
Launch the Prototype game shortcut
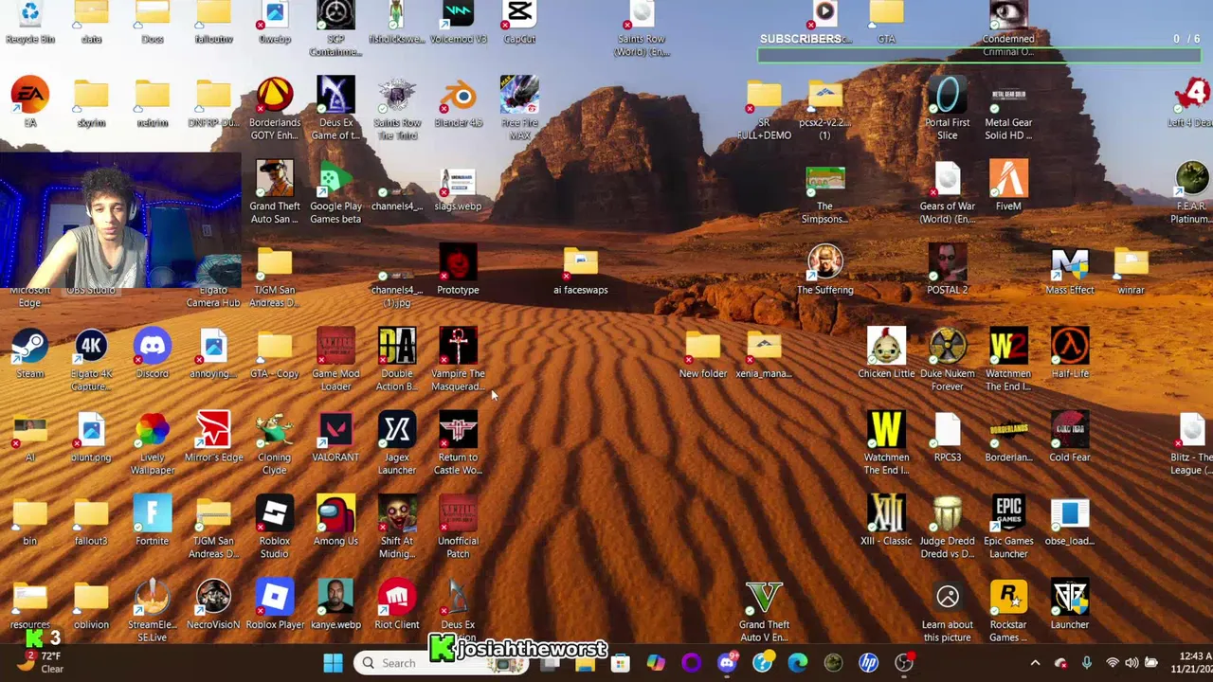click(458, 270)
